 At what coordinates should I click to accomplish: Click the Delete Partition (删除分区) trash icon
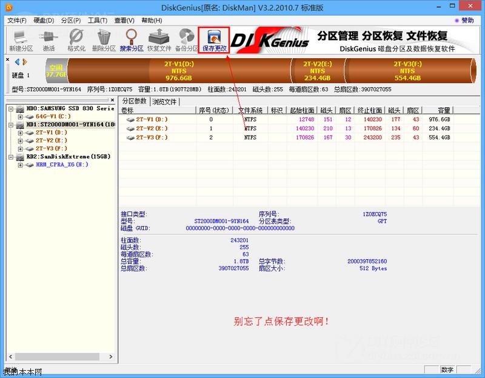point(104,40)
